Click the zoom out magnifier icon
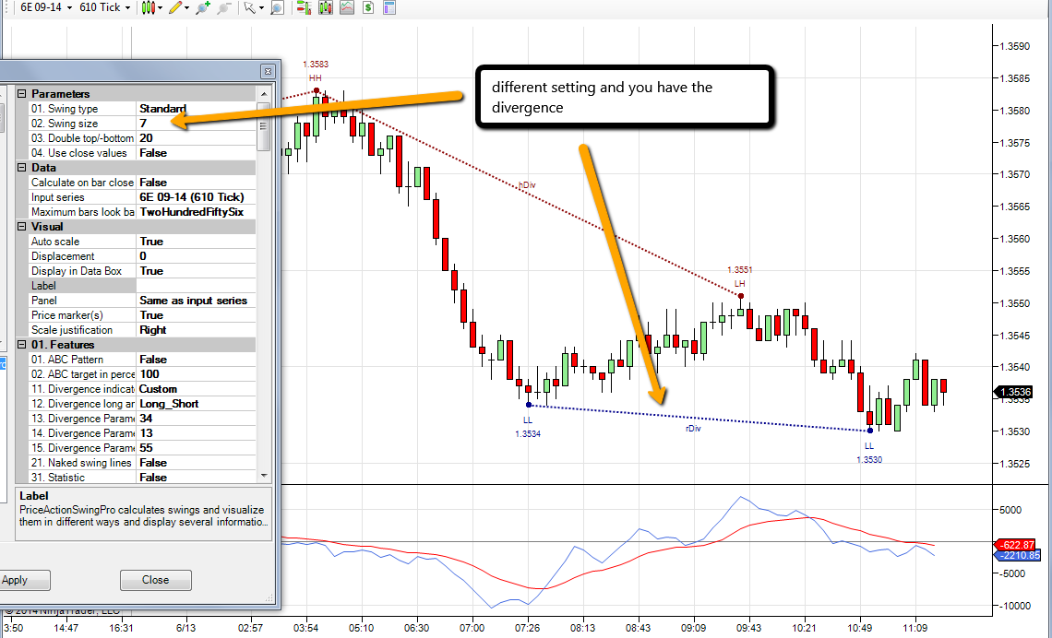Screen dimensions: 1052x638 pos(225,7)
